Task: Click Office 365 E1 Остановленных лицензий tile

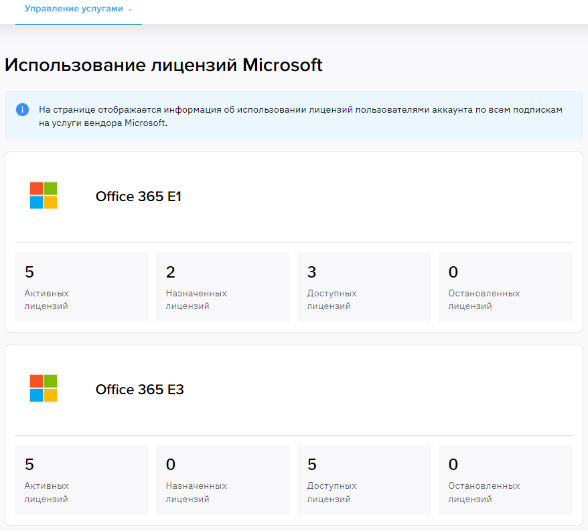Action: [x=506, y=287]
